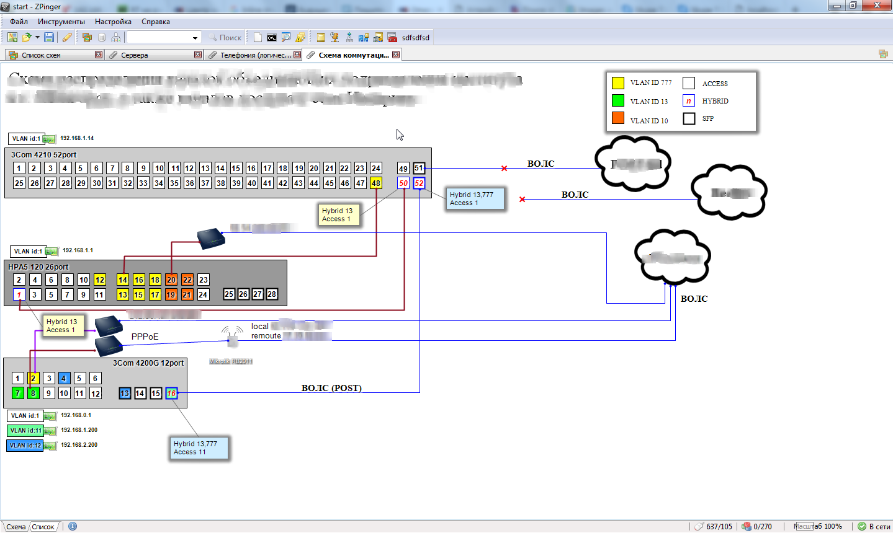Screen dimensions: 893x533
Task: Select the pencil edit tool
Action: click(67, 38)
